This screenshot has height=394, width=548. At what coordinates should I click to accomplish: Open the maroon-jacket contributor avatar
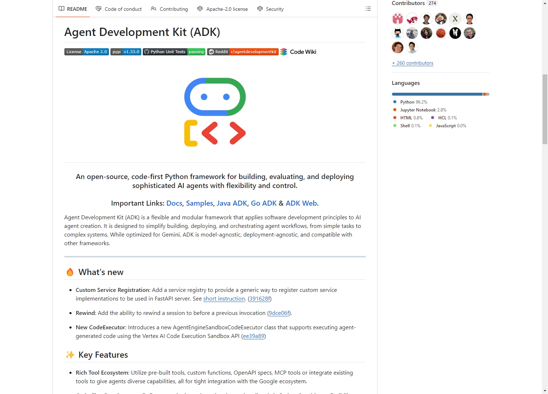(x=470, y=33)
